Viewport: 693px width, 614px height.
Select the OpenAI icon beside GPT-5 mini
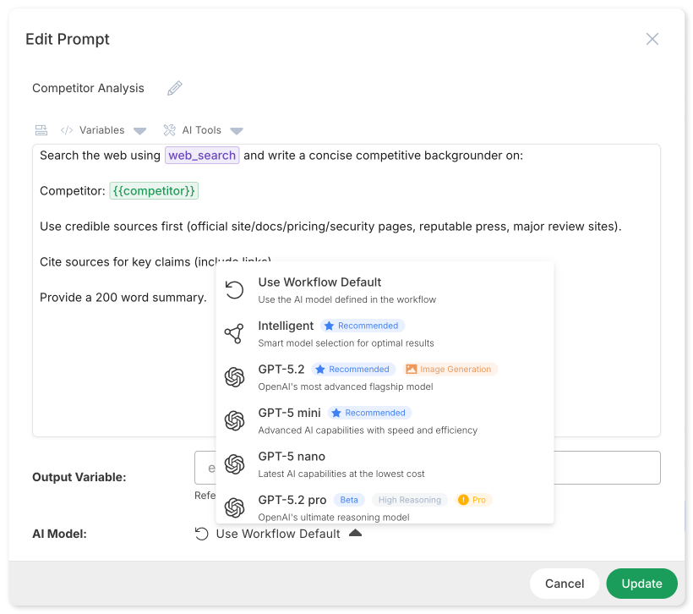pyautogui.click(x=235, y=420)
